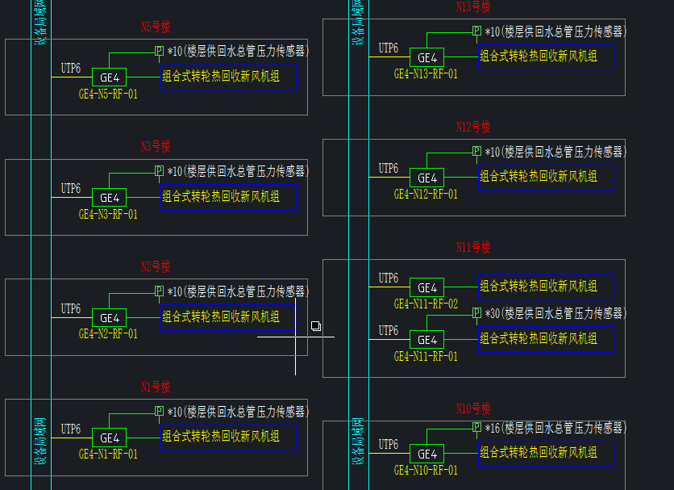The width and height of the screenshot is (674, 490).
Task: Pick the GE4 box labeled GE4-N2-RF-01
Action: (x=109, y=318)
